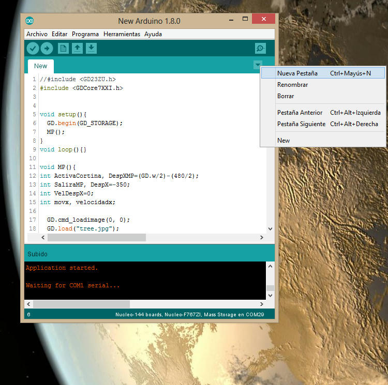
Task: Click the Arduino logo in title bar
Action: tap(29, 21)
